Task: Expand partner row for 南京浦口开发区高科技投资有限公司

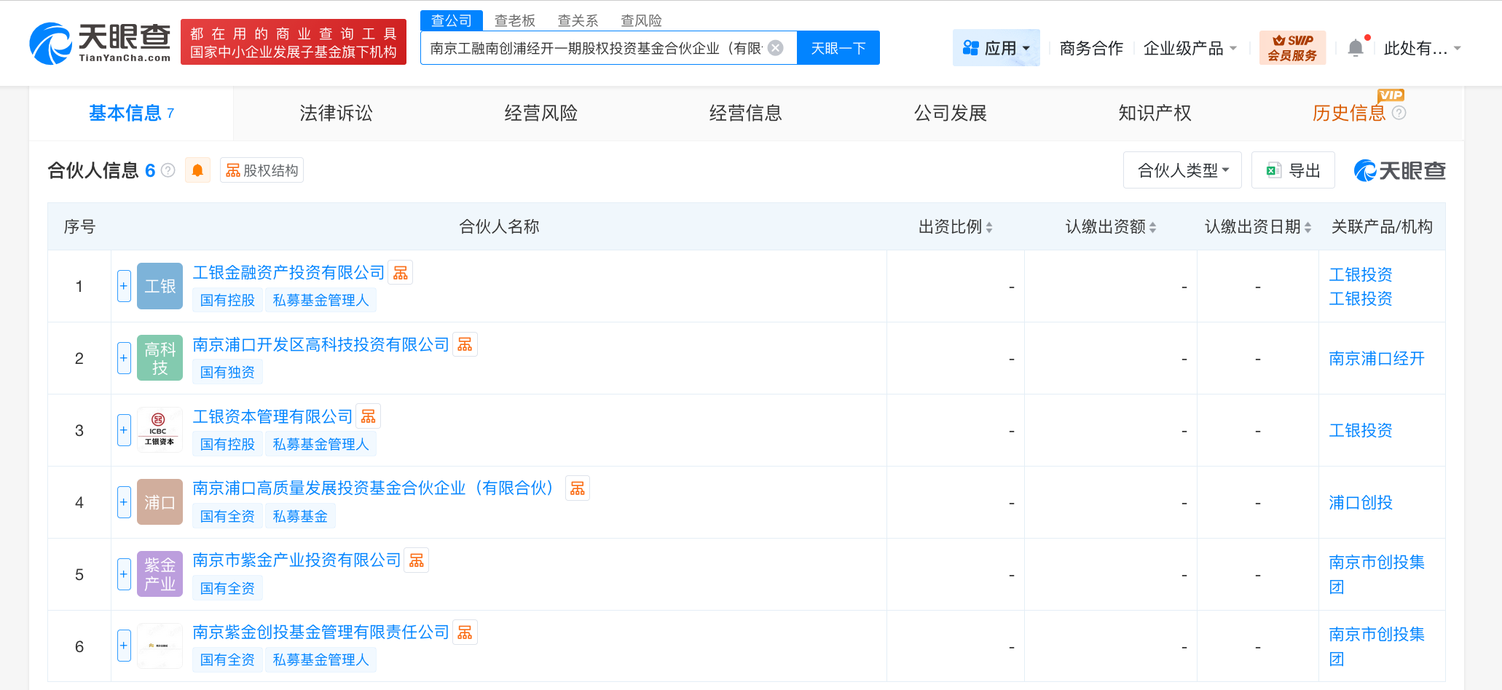Action: [123, 358]
